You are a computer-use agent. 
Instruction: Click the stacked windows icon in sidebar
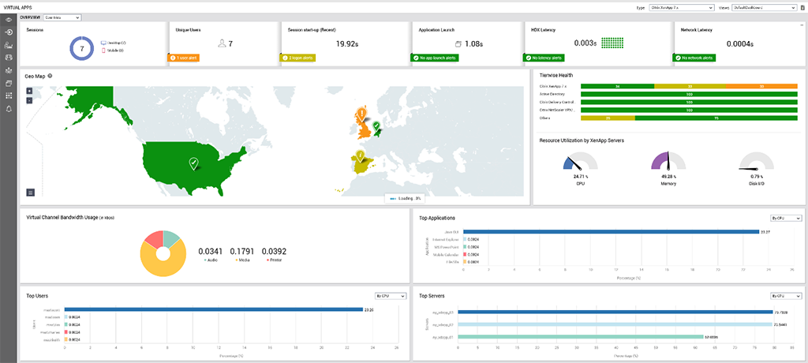(x=9, y=83)
